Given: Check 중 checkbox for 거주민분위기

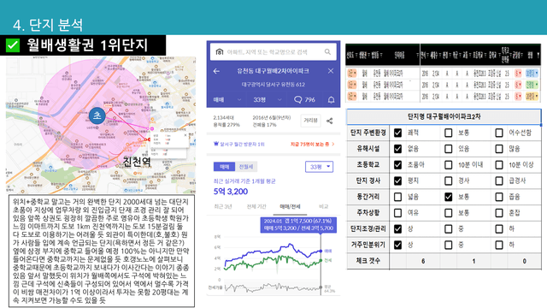Looking at the screenshot, I should (x=448, y=245).
